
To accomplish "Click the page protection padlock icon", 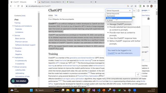I will [x=148, y=19].
